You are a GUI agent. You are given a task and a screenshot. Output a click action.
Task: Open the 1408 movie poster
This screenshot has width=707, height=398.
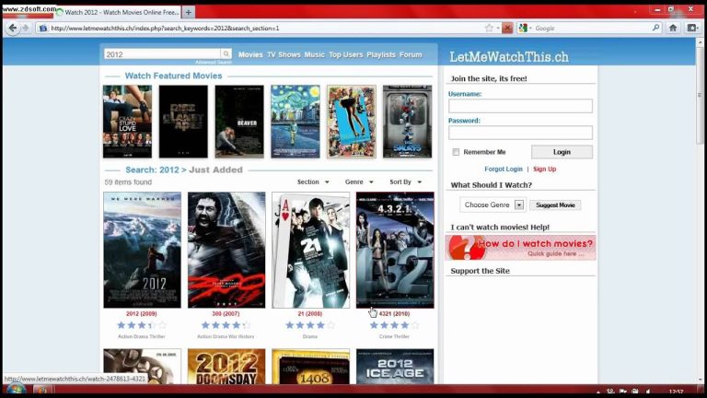tap(310, 367)
